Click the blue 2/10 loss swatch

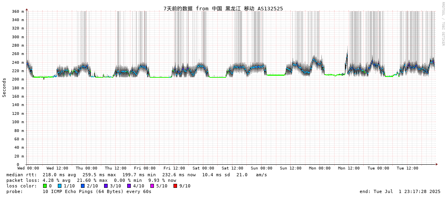pyautogui.click(x=83, y=186)
